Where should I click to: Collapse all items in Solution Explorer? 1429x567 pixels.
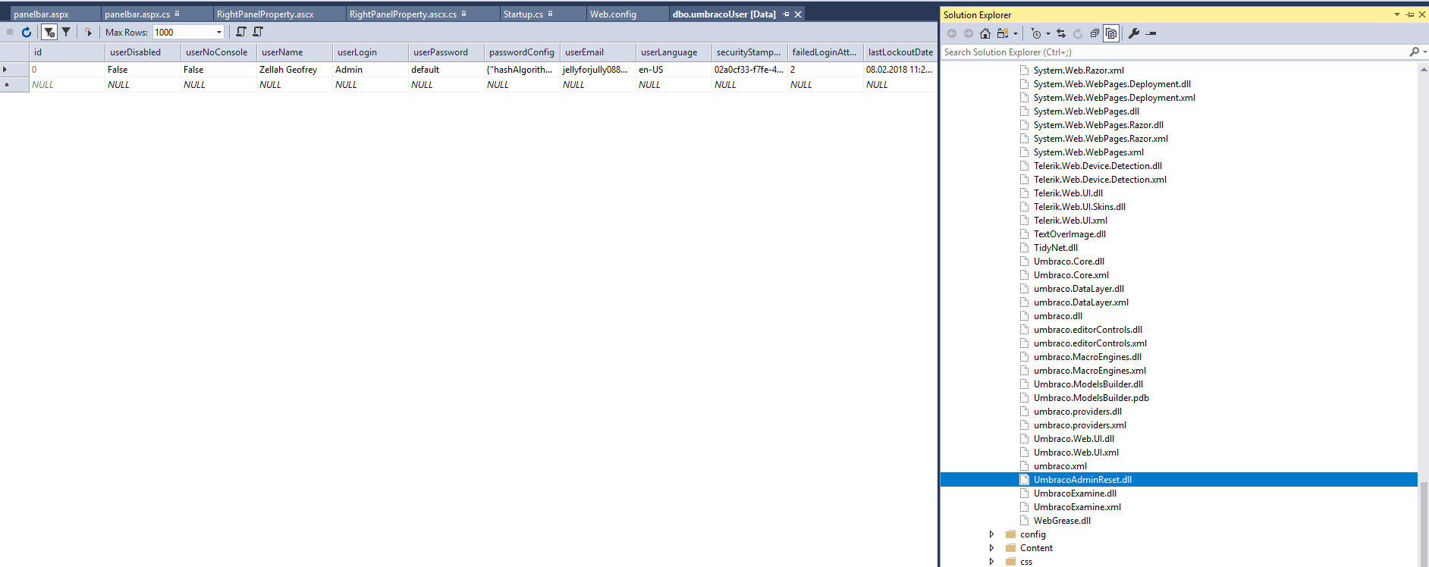[x=1095, y=33]
